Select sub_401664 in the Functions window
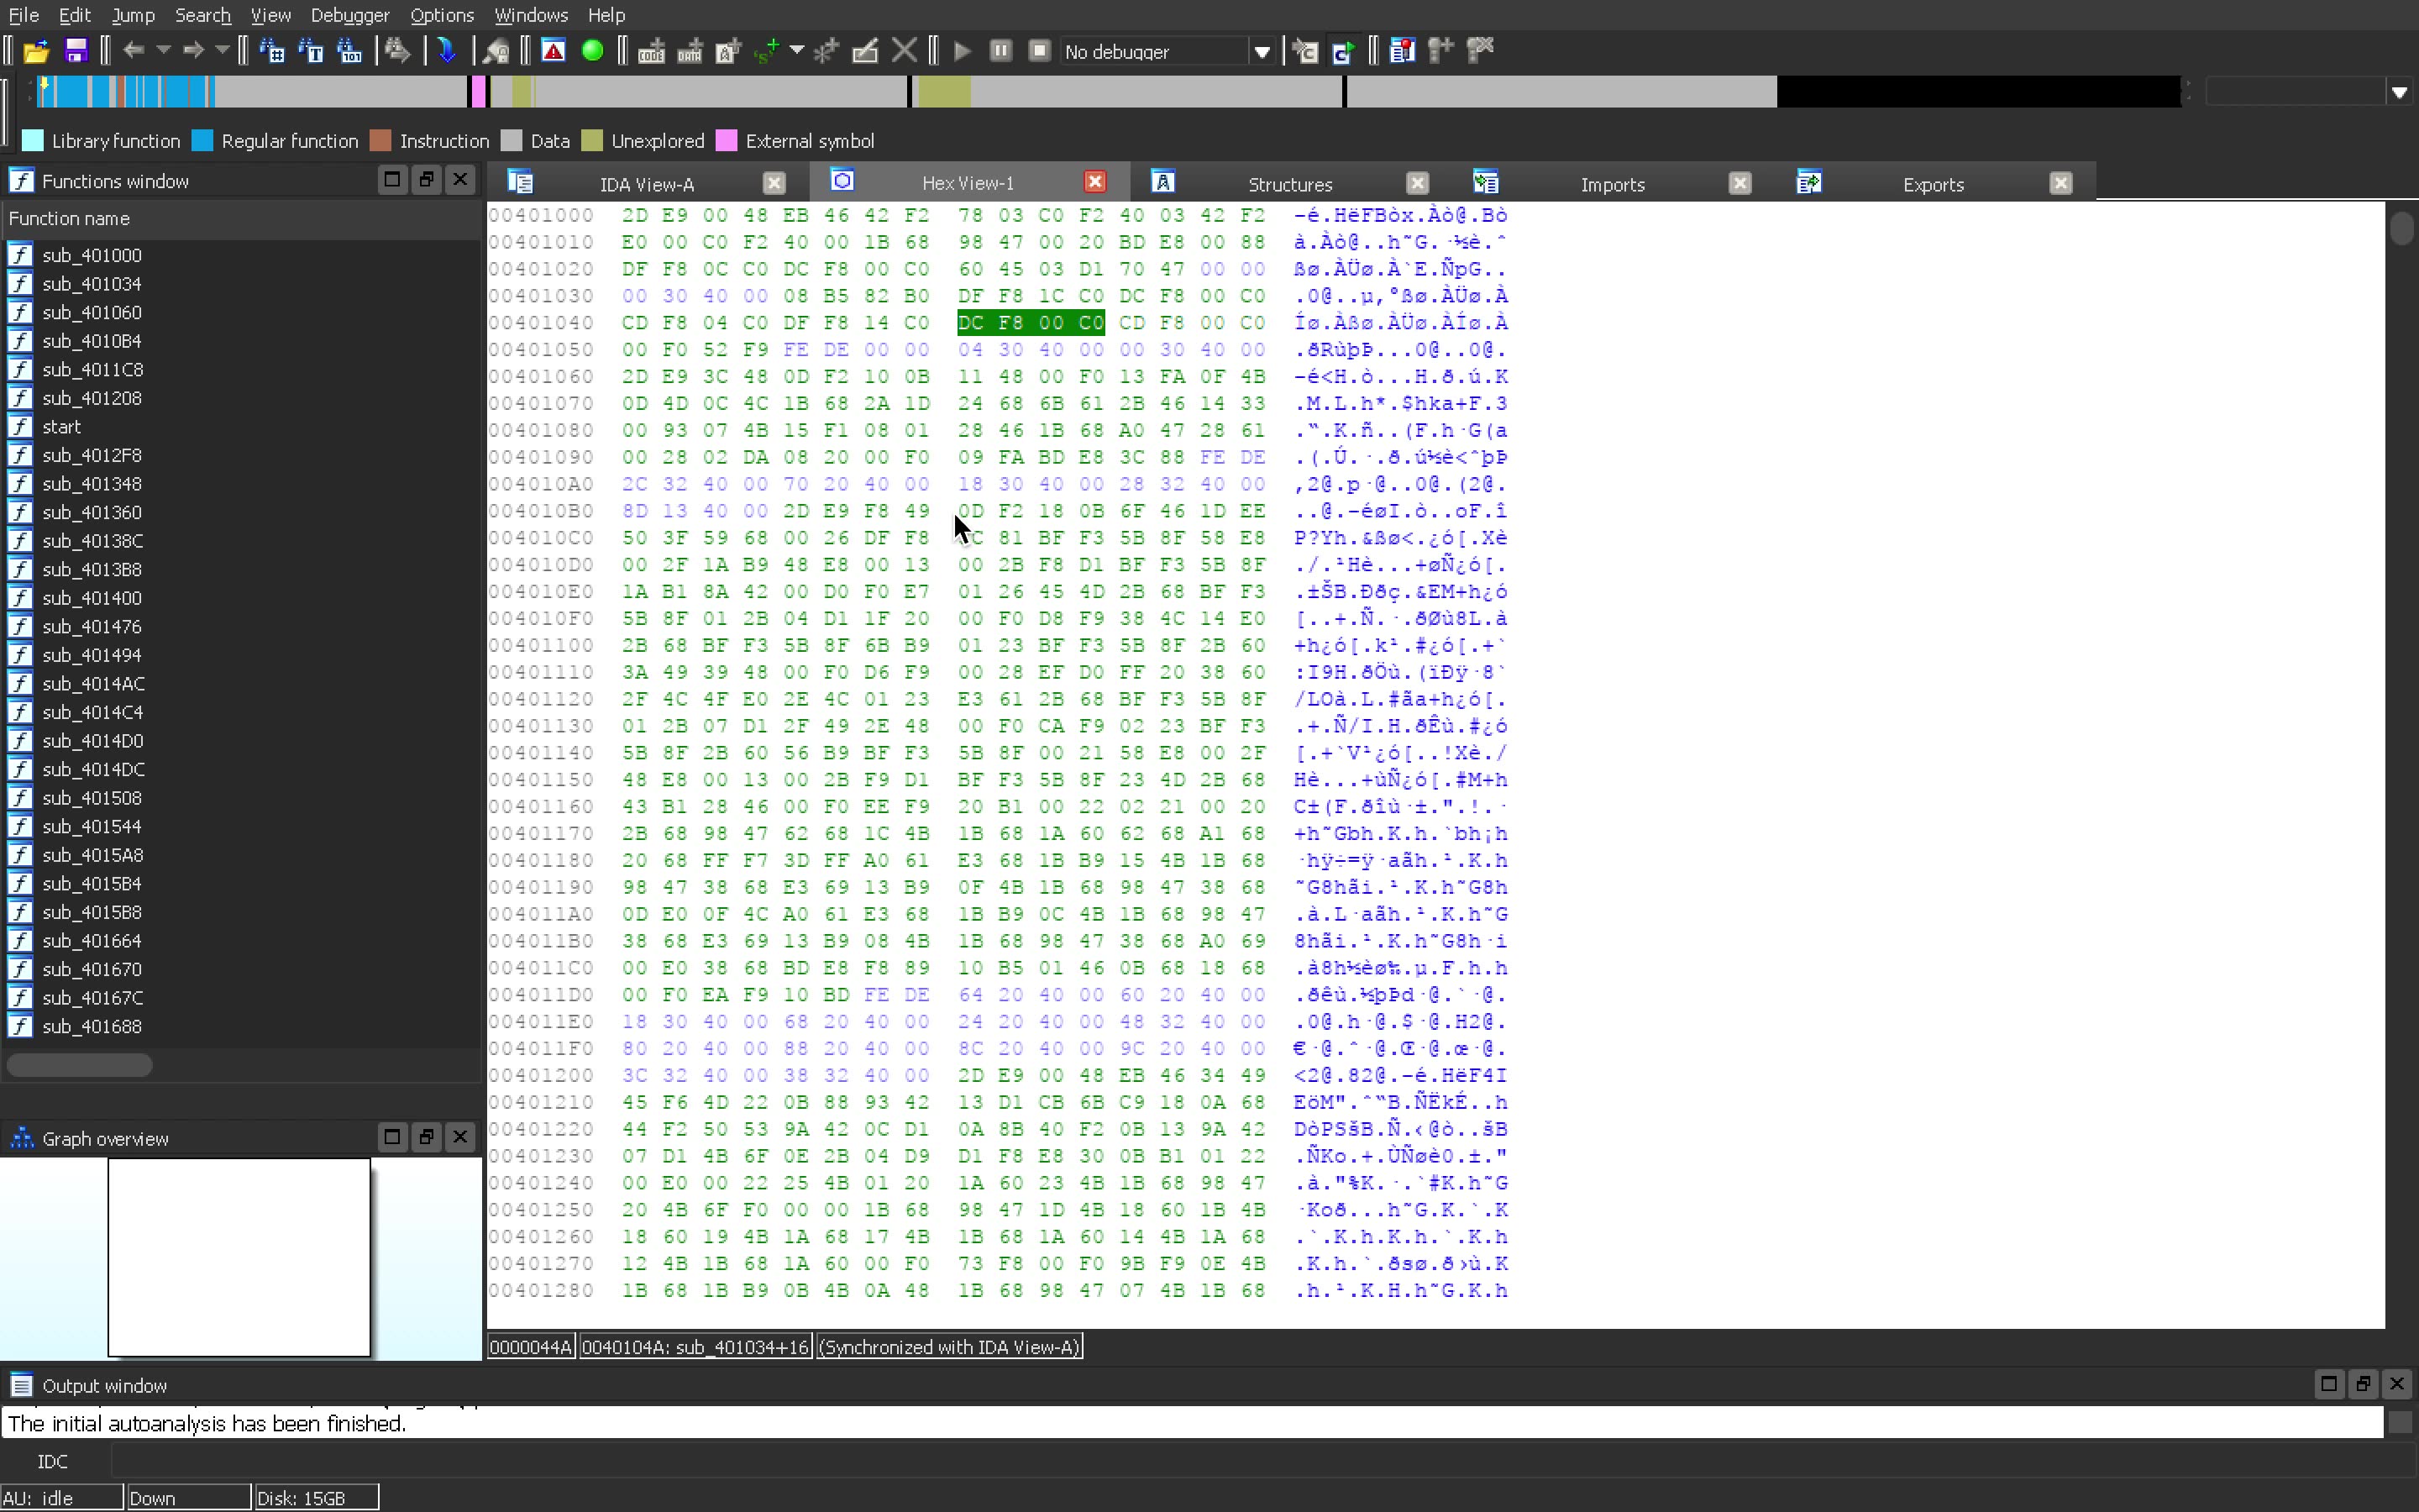Screen dimensions: 2419x1512 92,941
